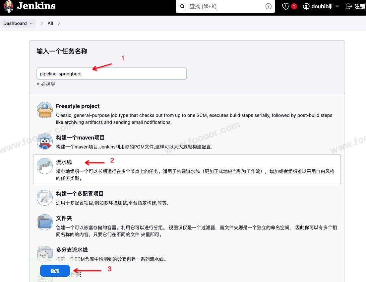Screen dimensions: 366x282
Task: Click the search help question mark icon
Action: [269, 6]
